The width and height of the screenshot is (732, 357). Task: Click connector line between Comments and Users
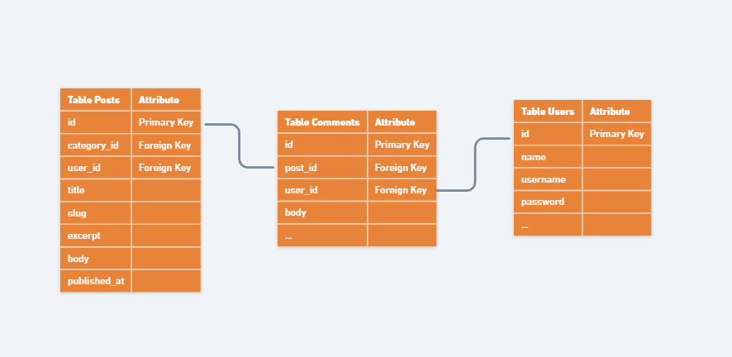476,165
